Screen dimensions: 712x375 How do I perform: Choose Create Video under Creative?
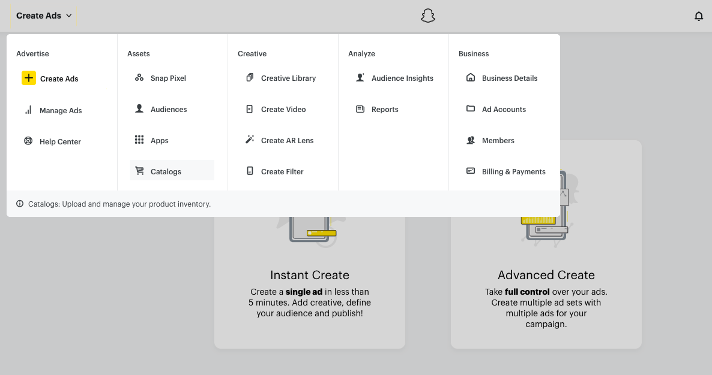282,109
